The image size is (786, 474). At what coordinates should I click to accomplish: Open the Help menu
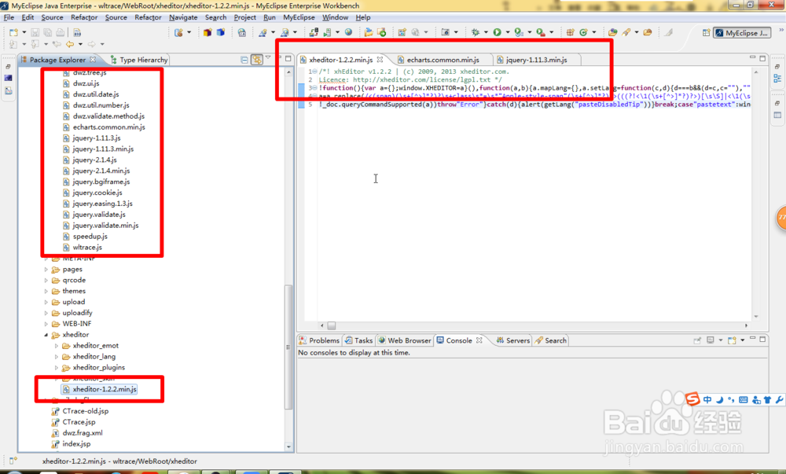363,17
